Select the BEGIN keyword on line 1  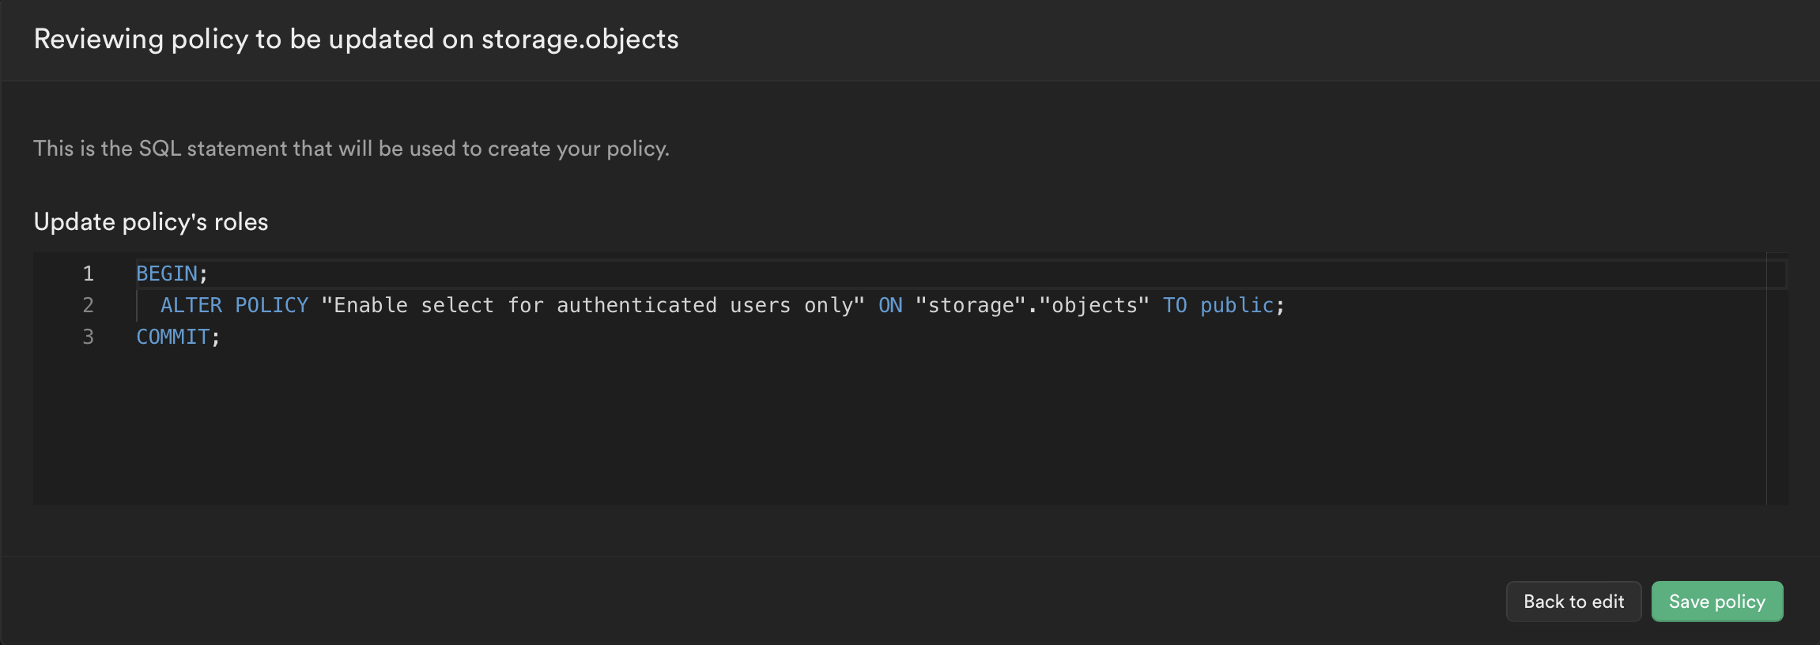pyautogui.click(x=167, y=273)
